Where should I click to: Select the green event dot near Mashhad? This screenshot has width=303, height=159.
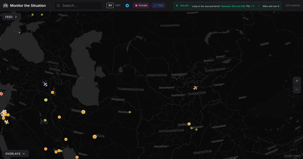point(130,112)
